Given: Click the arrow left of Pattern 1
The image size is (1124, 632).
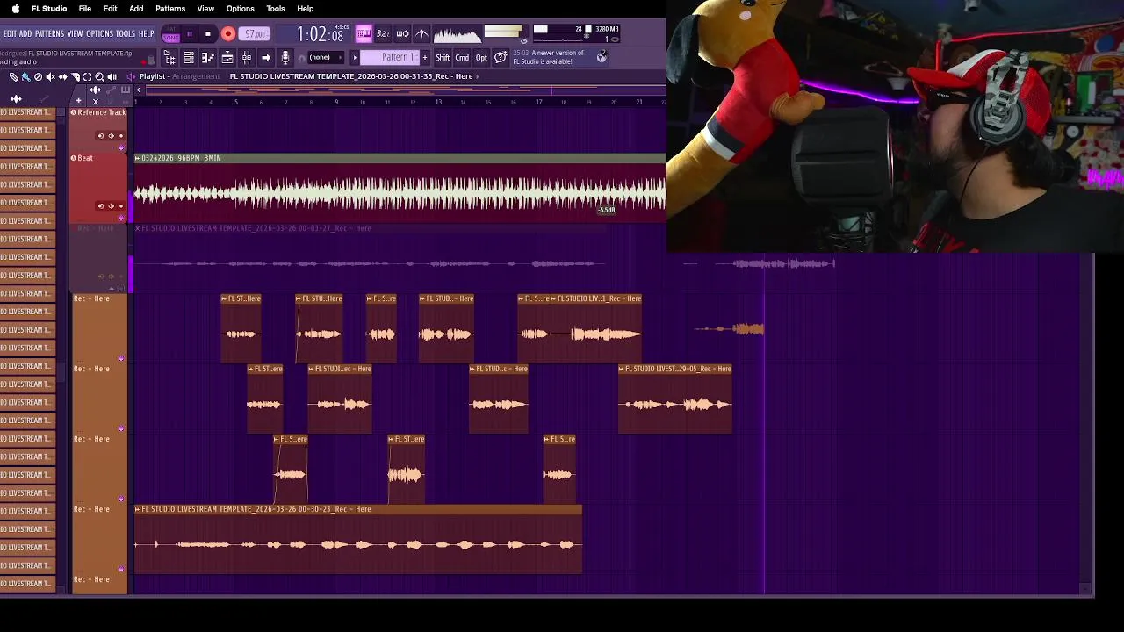Looking at the screenshot, I should (x=355, y=58).
